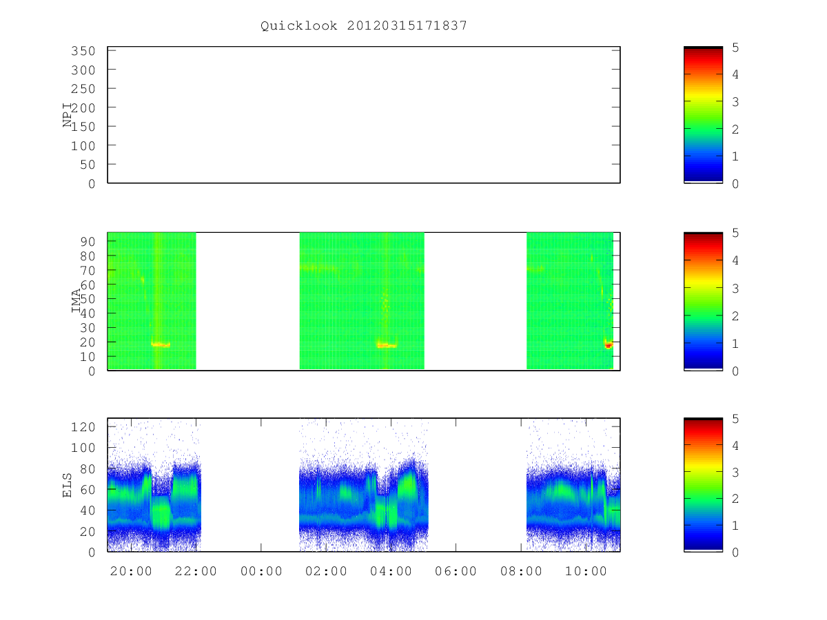This screenshot has width=827, height=620.
Task: Click the IMA hot spot near 10:40
Action: 609,344
